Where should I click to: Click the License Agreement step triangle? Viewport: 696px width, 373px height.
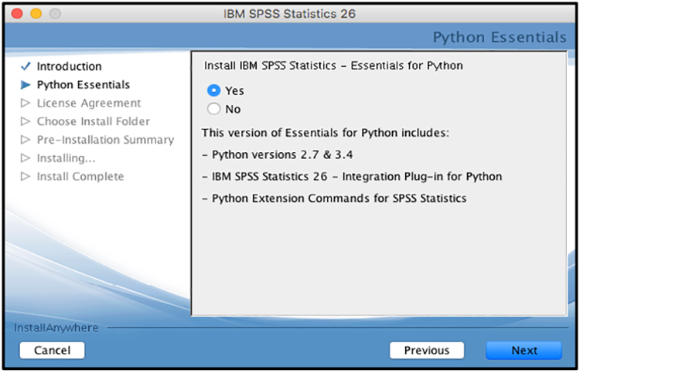pyautogui.click(x=26, y=103)
